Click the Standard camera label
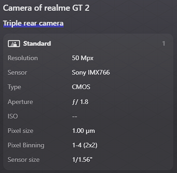The image size is (177, 173). (37, 43)
